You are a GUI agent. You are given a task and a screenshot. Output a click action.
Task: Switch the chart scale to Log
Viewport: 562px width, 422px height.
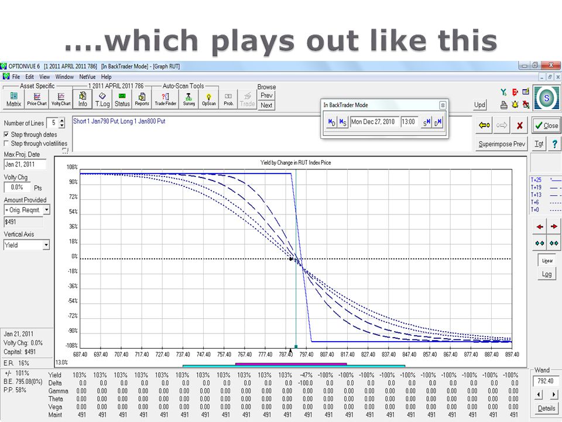547,274
